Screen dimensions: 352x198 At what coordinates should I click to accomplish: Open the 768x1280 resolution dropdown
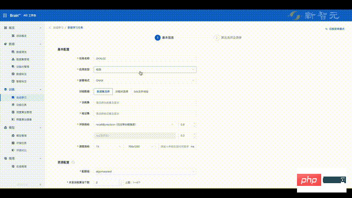tap(141, 147)
